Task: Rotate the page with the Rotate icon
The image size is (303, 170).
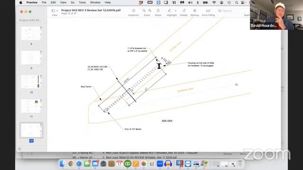Action: 184,10
